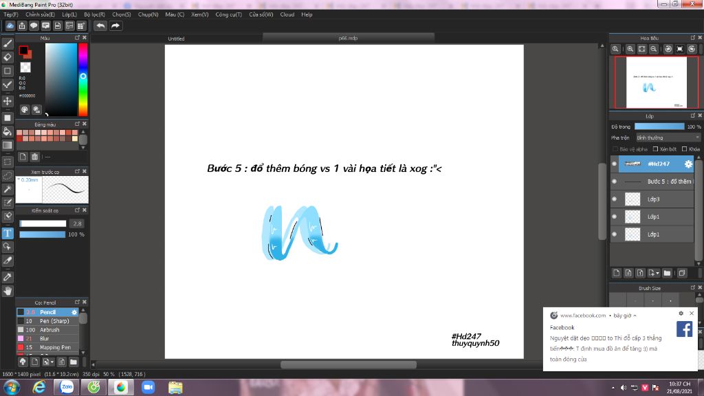Select the Eraser tool
Screen dimensions: 704x396
pyautogui.click(x=8, y=57)
